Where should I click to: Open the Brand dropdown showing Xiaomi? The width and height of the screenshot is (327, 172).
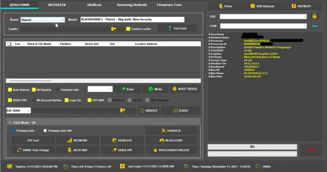[42, 20]
